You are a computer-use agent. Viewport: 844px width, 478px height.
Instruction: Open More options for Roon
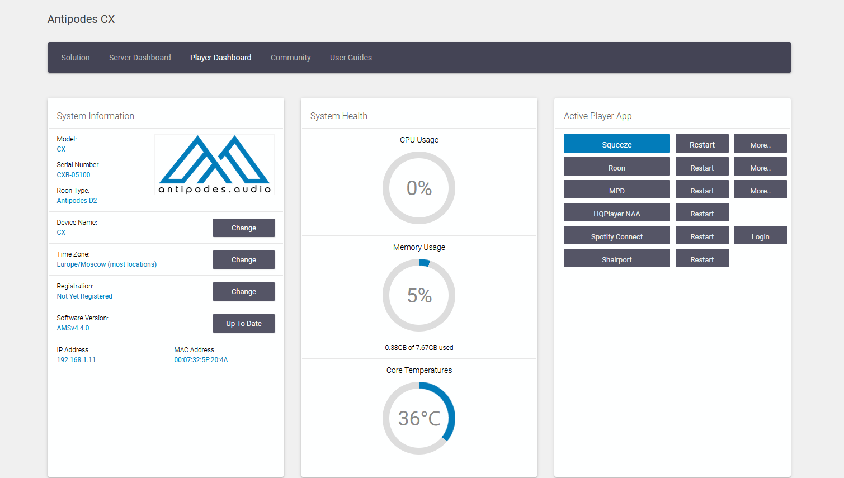(760, 167)
